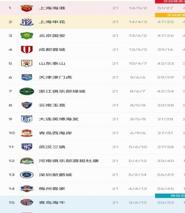Open the 北京国安 green club logo
Viewport: 185px width, 213px height.
point(27,36)
